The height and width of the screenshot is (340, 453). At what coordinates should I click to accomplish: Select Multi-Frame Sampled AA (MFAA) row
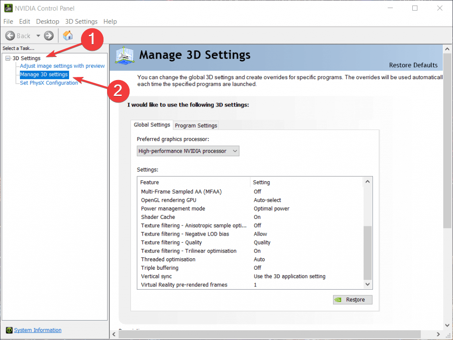[x=250, y=191]
